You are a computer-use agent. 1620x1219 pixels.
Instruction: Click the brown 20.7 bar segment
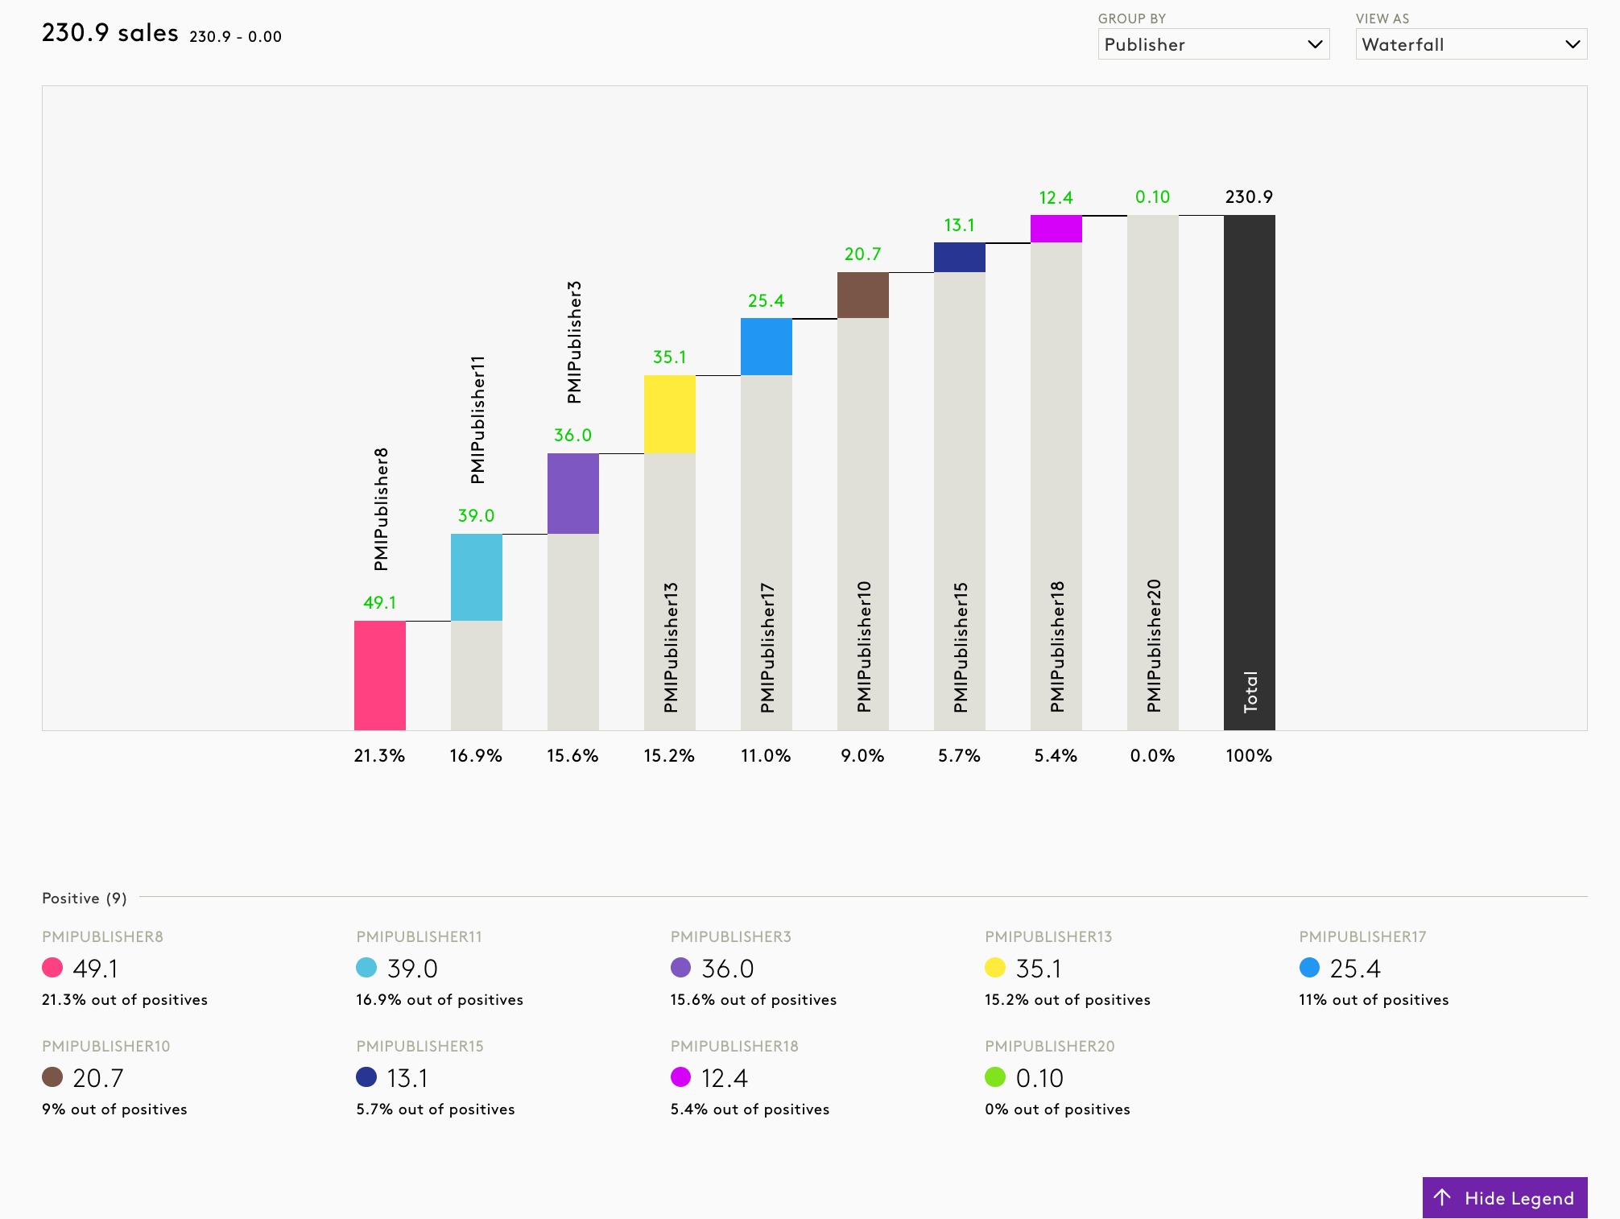coord(863,295)
